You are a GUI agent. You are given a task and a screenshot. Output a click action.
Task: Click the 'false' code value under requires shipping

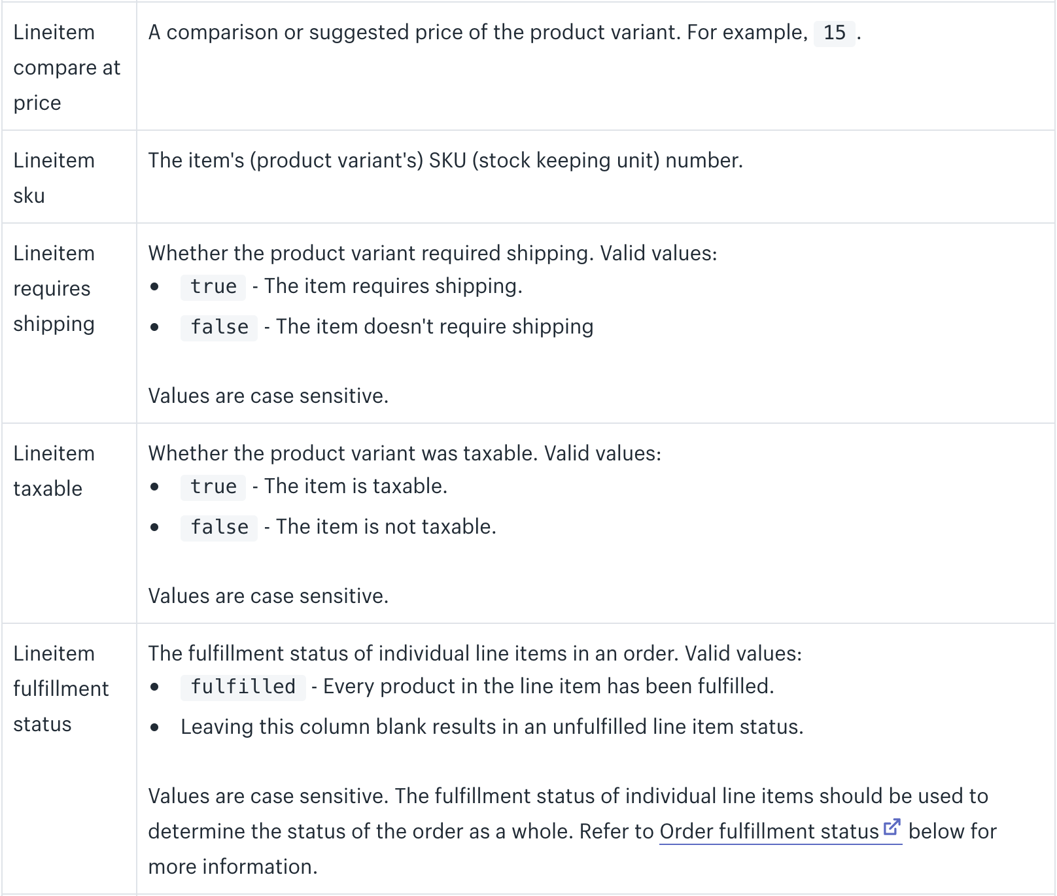(x=219, y=327)
